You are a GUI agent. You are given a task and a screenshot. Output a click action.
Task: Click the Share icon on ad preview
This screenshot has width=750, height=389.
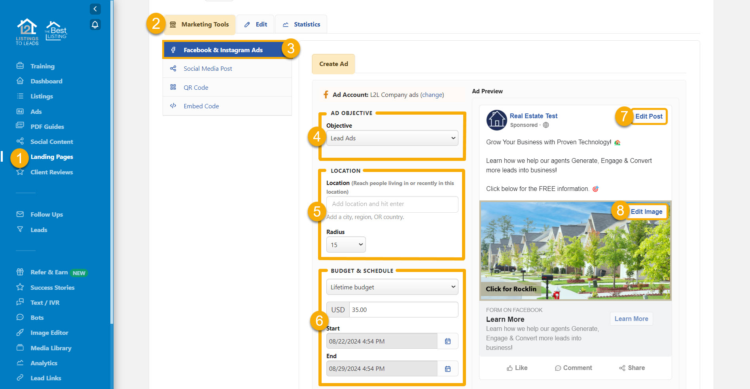632,368
